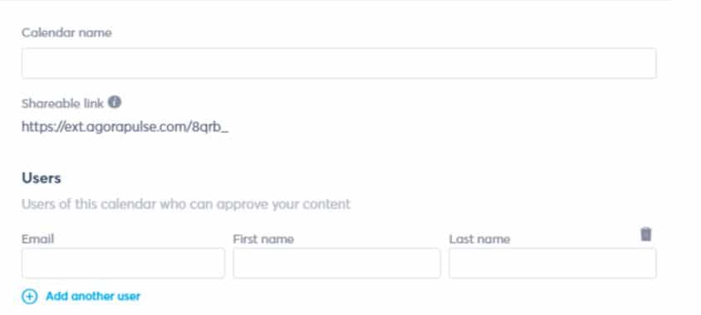Click the Last name field label
Image resolution: width=701 pixels, height=315 pixels.
pyautogui.click(x=480, y=239)
